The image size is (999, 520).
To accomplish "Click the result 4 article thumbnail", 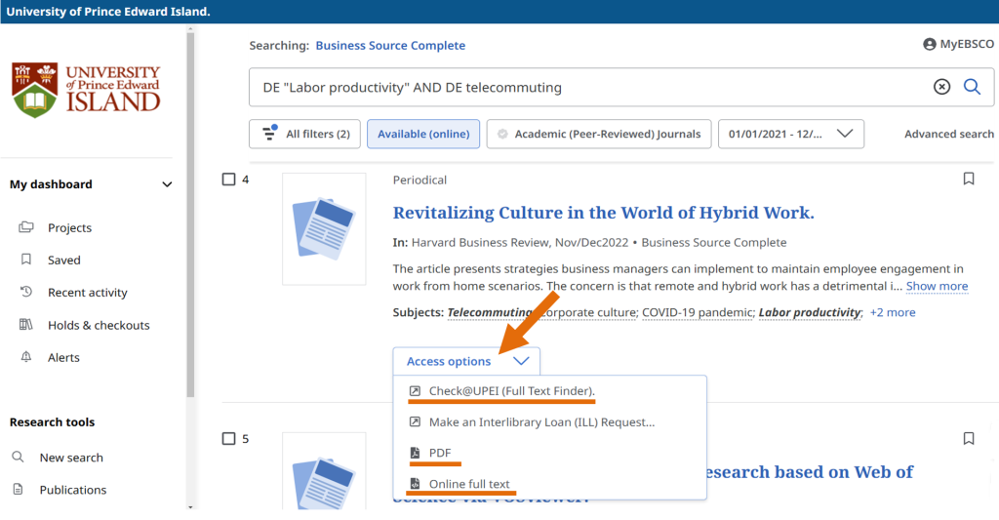I will coord(324,228).
